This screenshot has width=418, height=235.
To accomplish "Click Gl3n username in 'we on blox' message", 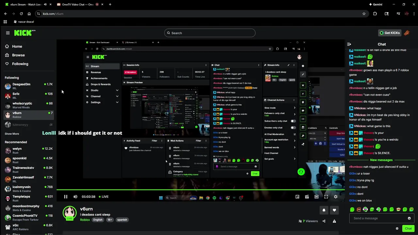I will pos(352,201).
